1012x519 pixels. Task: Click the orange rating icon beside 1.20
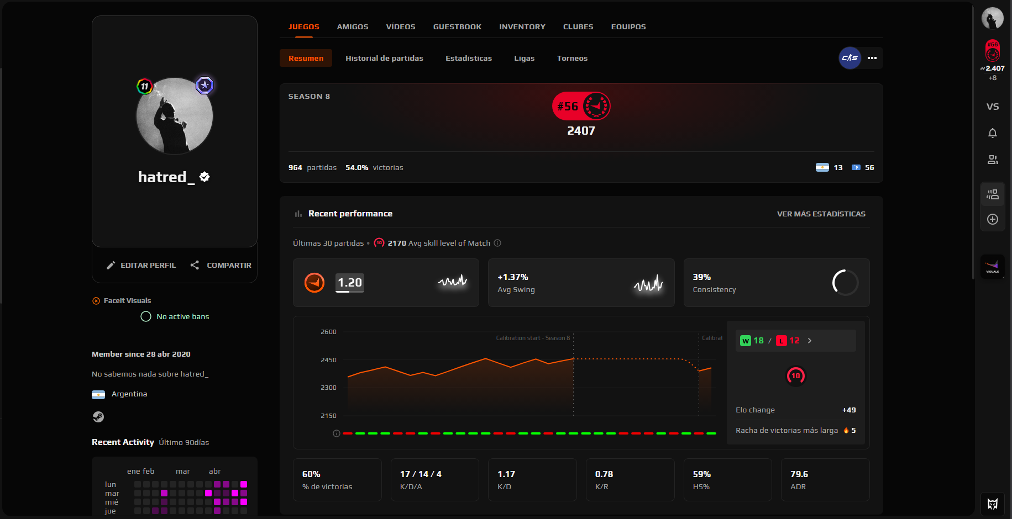[314, 283]
